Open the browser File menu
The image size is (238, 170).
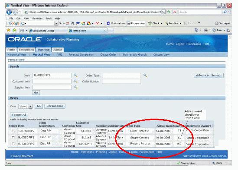(11, 19)
